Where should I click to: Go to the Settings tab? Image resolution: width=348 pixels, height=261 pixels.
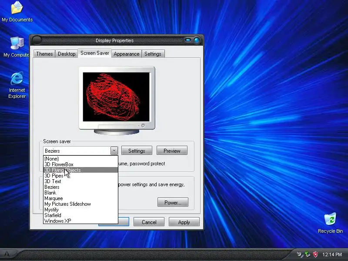click(x=153, y=54)
